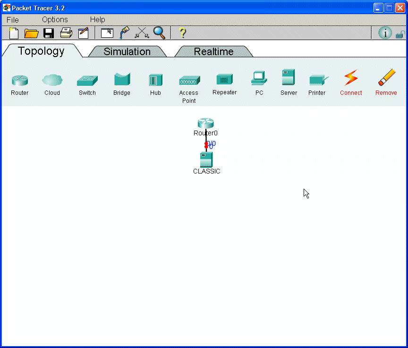This screenshot has width=408, height=348.
Task: Minimize the Packet Tracer window
Action: (x=378, y=8)
